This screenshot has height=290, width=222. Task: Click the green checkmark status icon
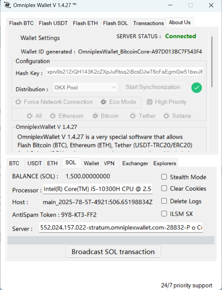(196, 88)
